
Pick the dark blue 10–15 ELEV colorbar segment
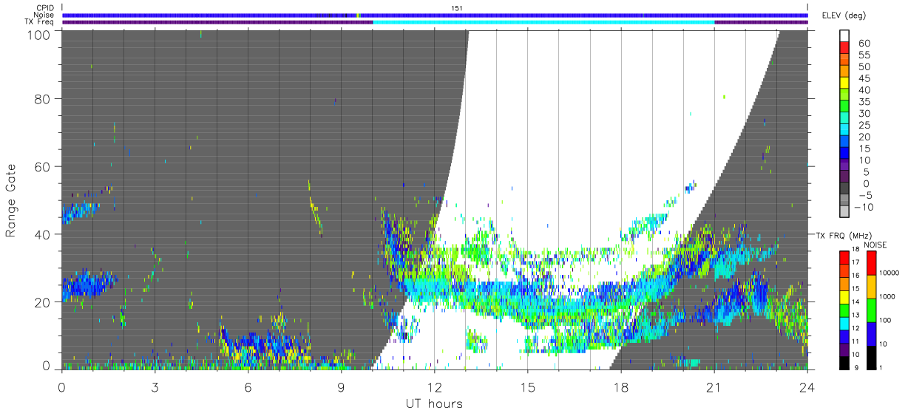coord(844,154)
